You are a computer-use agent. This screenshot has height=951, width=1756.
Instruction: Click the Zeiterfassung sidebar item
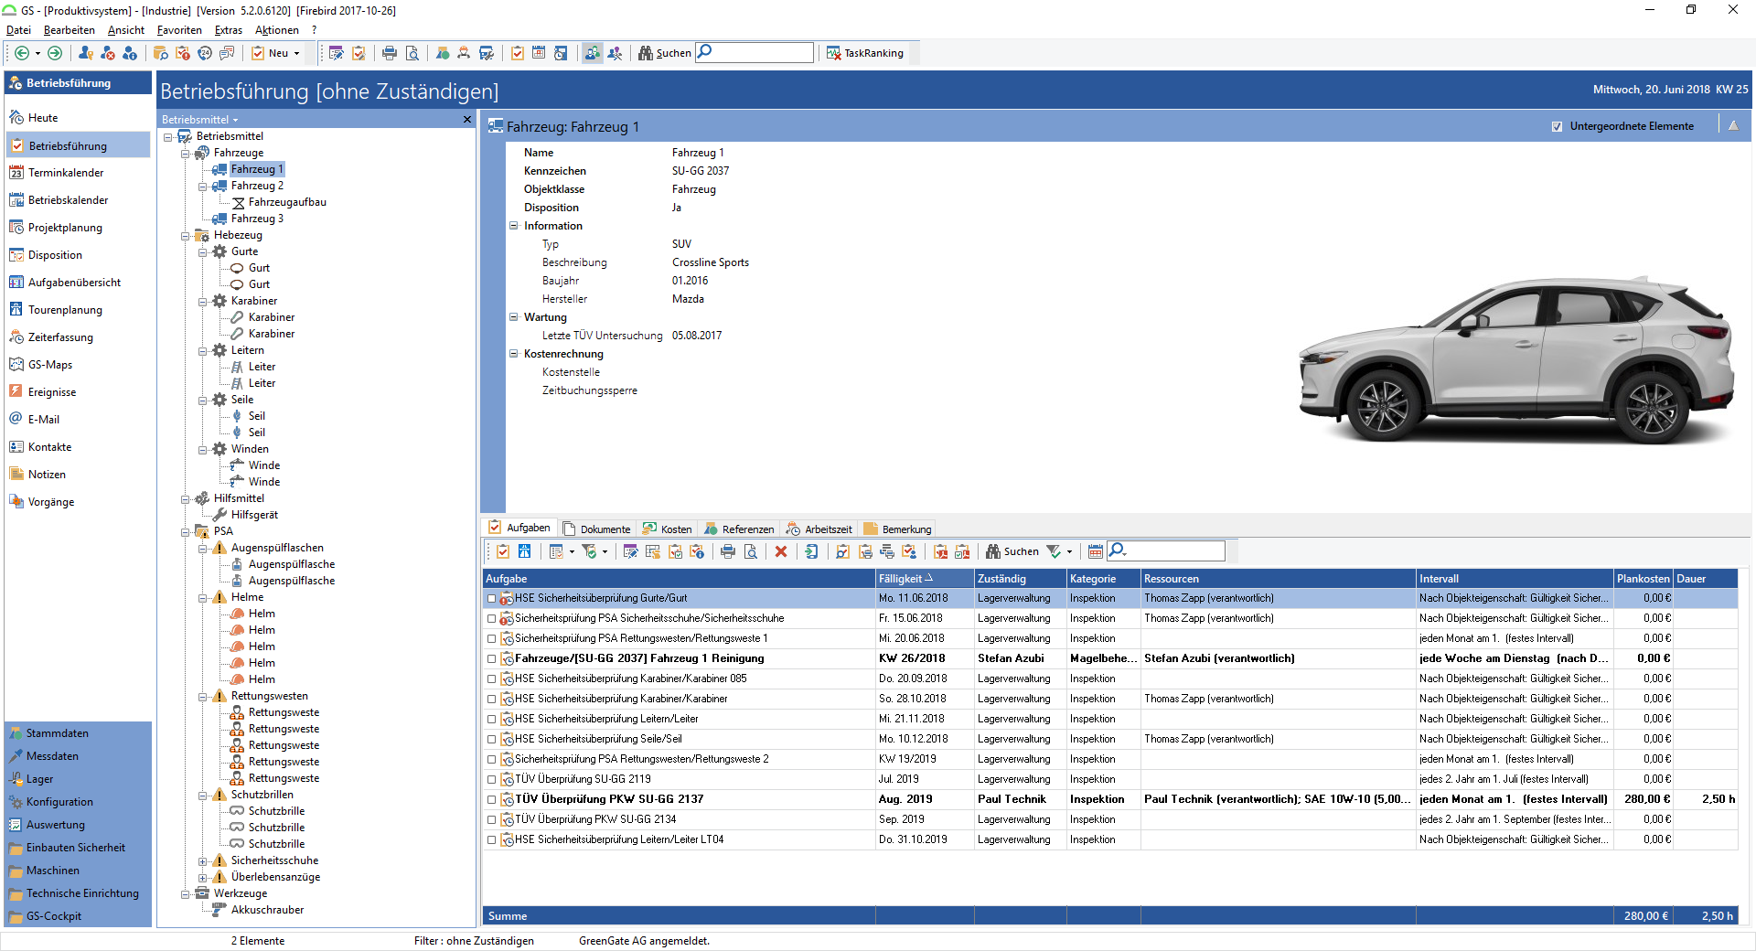(60, 337)
